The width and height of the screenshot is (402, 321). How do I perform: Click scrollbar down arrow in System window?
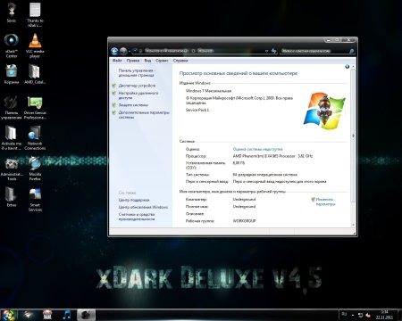point(354,225)
